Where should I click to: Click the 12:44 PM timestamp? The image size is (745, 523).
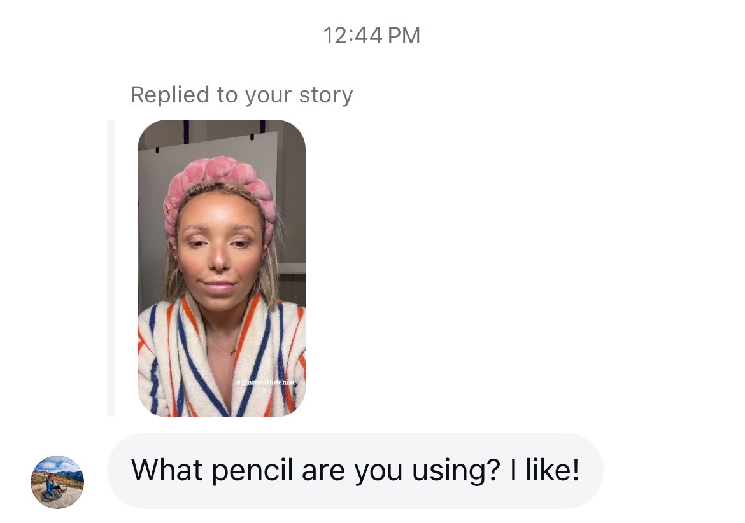(x=372, y=35)
